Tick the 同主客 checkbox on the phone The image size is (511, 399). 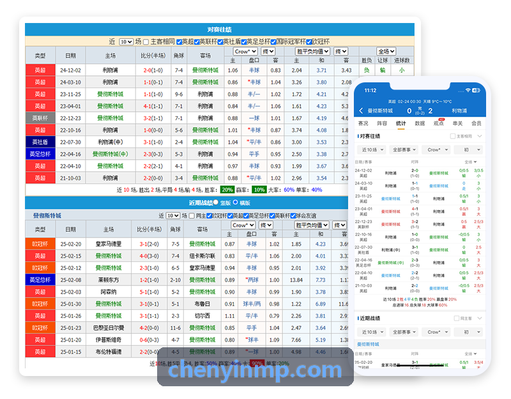(x=457, y=318)
